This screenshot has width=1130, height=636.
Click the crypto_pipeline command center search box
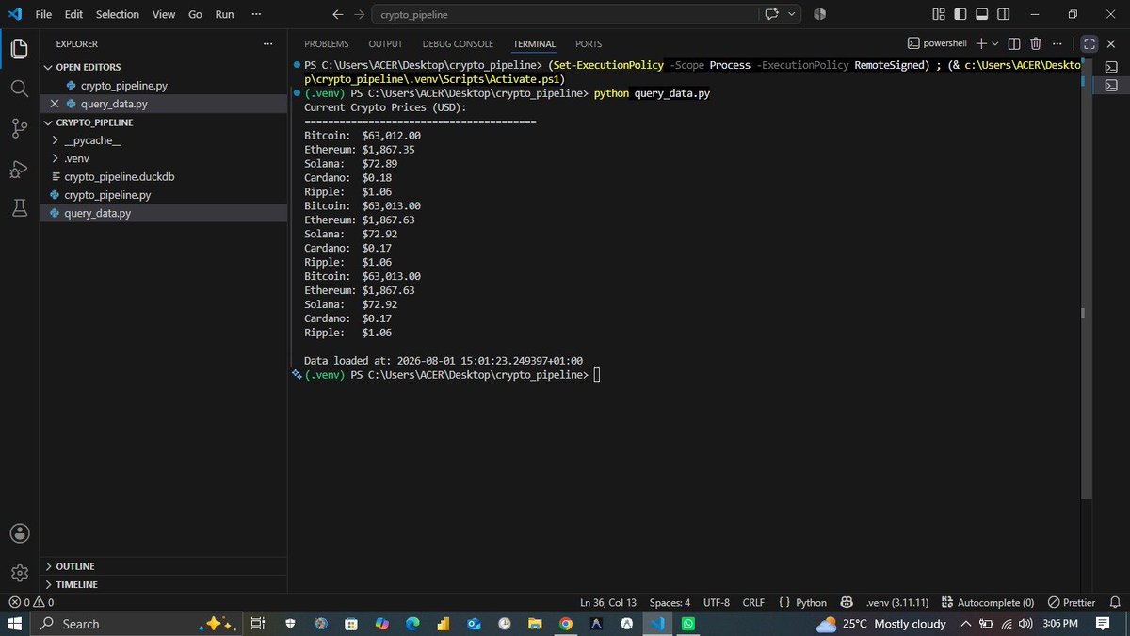[564, 14]
